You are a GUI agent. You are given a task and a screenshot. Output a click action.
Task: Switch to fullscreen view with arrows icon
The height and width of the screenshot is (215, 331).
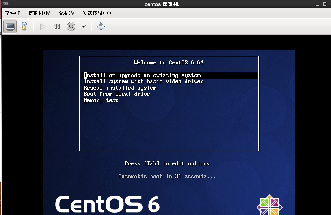(x=101, y=26)
